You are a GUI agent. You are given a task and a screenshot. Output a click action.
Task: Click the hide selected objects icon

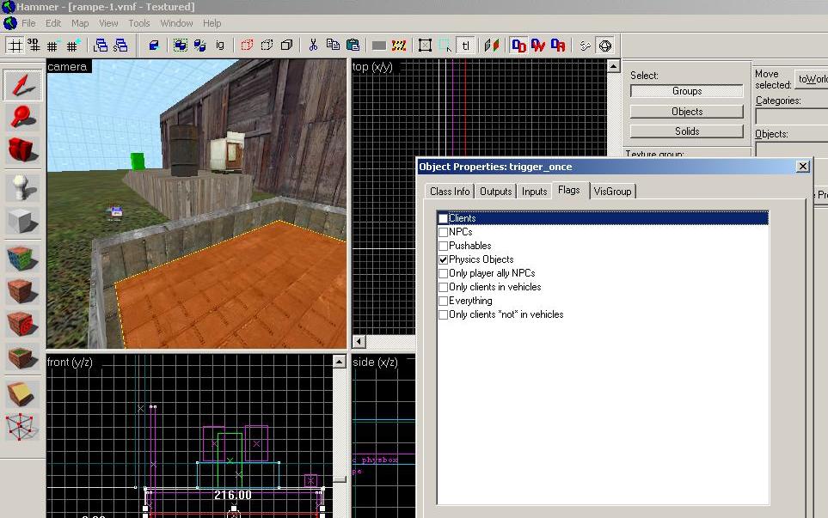[x=247, y=46]
